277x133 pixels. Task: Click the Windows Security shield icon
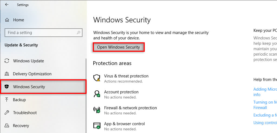(x=7, y=87)
